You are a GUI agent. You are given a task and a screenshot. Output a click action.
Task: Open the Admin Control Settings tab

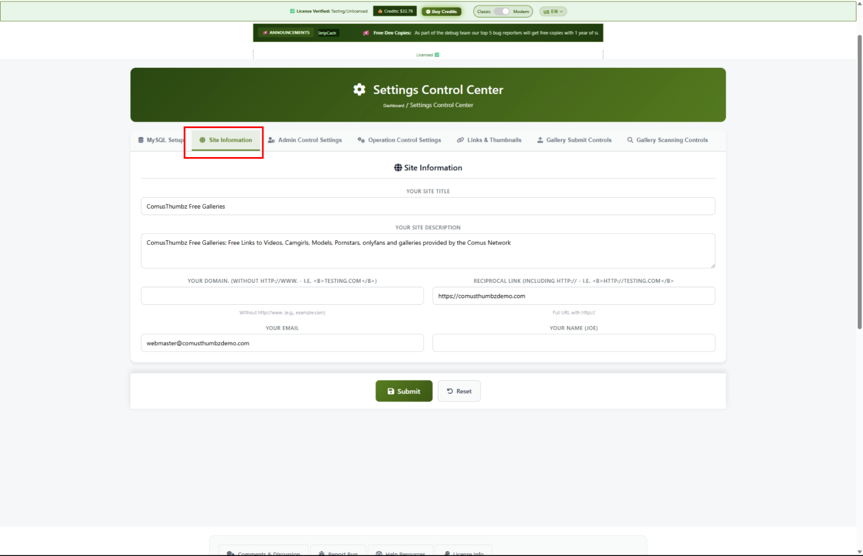[305, 140]
